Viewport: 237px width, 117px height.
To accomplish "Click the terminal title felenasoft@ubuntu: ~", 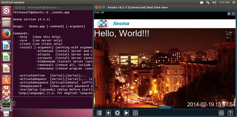I will [43, 7].
